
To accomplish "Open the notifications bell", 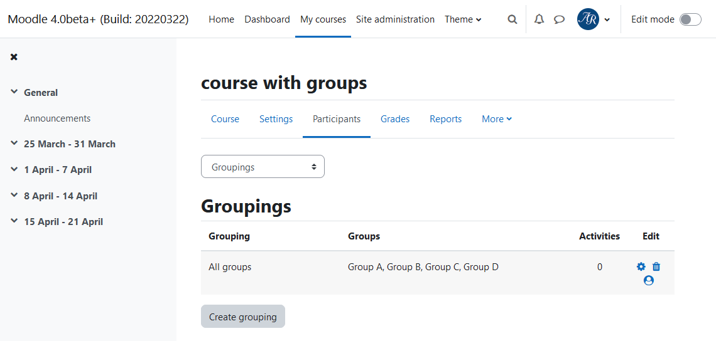I will [540, 19].
